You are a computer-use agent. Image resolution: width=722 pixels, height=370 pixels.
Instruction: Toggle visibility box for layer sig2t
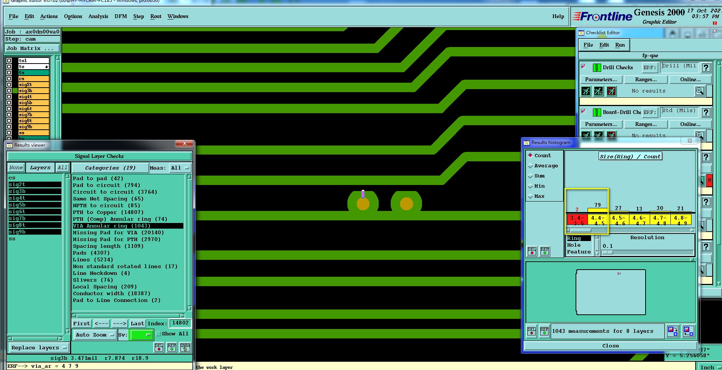click(9, 85)
